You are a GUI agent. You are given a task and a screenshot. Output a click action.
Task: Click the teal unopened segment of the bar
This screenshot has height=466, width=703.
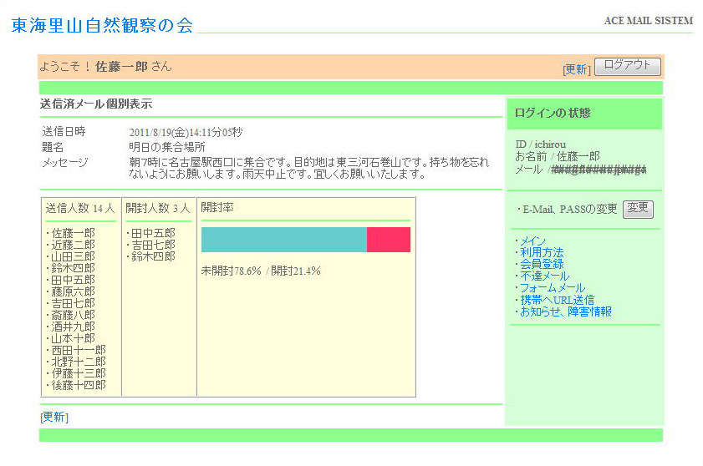click(x=283, y=240)
